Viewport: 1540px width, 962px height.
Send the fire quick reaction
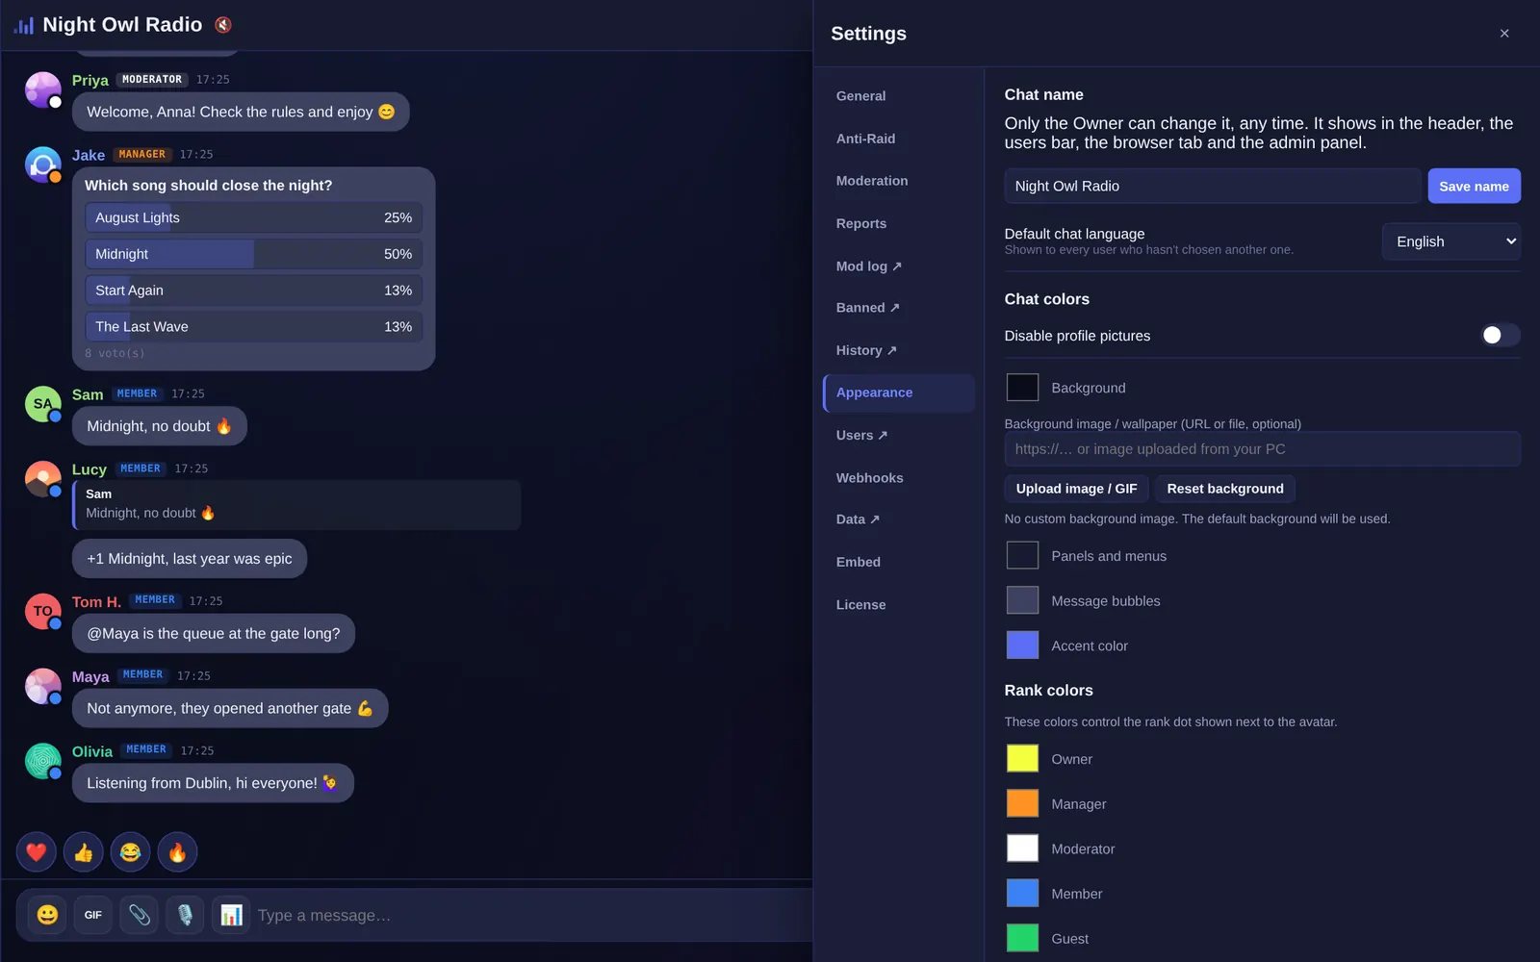tap(178, 851)
